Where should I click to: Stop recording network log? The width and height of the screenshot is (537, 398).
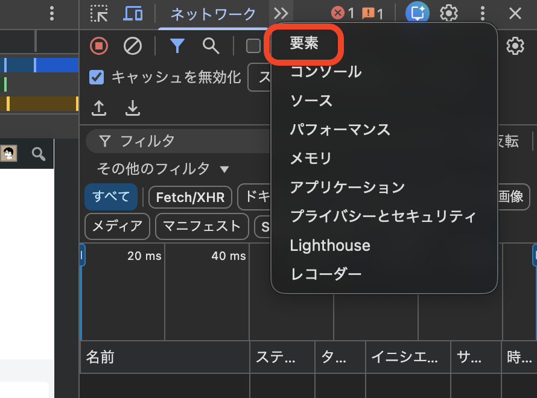pos(98,46)
